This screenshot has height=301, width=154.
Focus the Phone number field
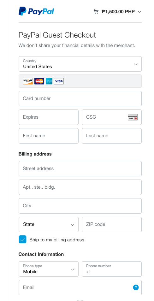(x=112, y=269)
